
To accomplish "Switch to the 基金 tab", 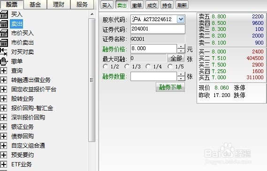I will coord(35,4).
